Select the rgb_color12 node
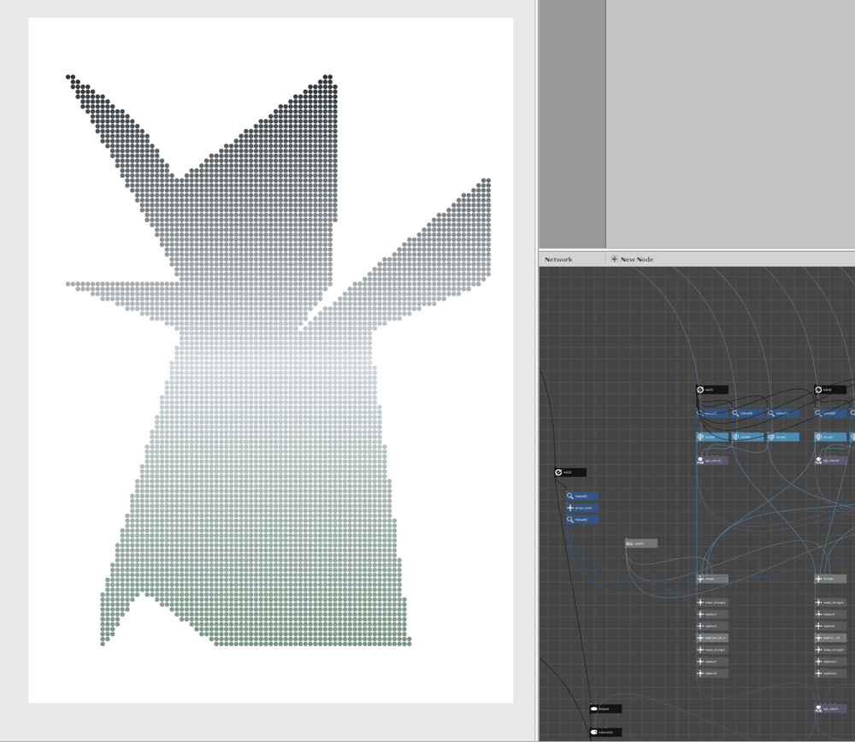Image resolution: width=855 pixels, height=742 pixels. tap(712, 461)
